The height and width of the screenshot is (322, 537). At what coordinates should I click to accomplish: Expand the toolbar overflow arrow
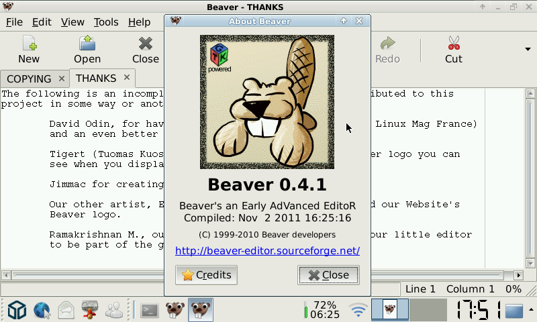point(528,49)
